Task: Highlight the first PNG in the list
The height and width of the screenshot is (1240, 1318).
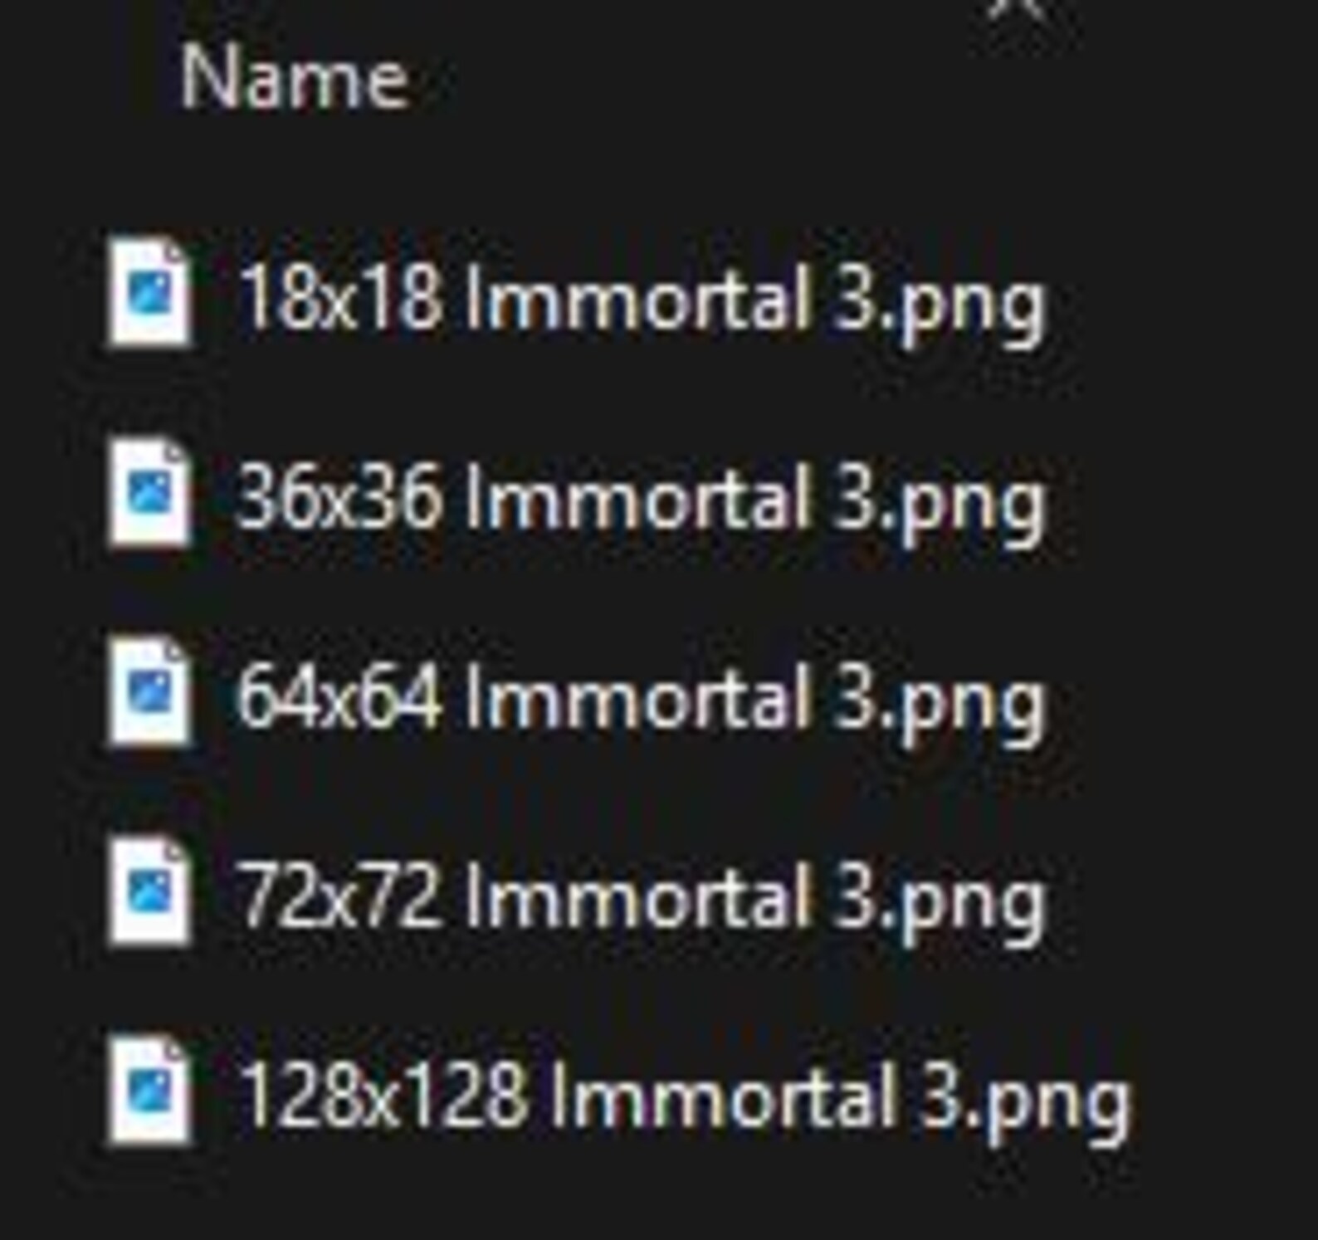Action: (641, 300)
